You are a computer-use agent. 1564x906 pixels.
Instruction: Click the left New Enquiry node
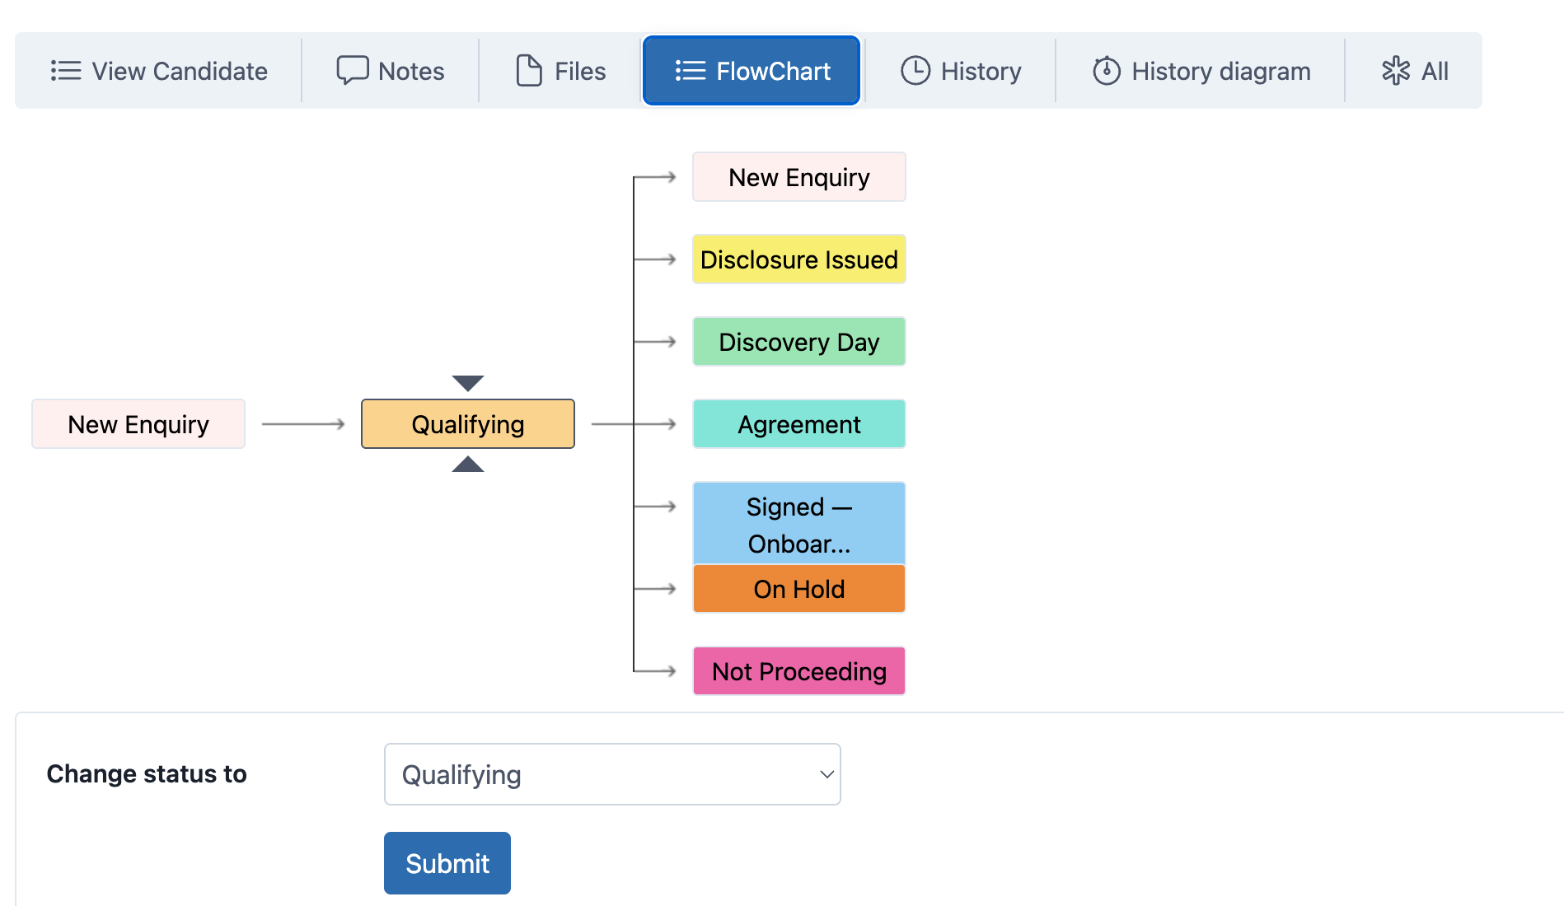[x=138, y=424]
